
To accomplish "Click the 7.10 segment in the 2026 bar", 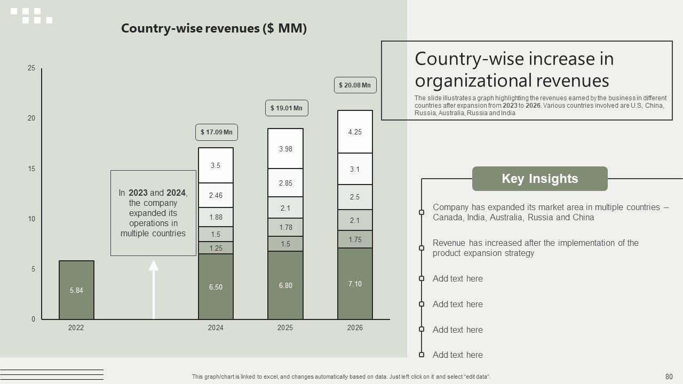I will coord(355,284).
